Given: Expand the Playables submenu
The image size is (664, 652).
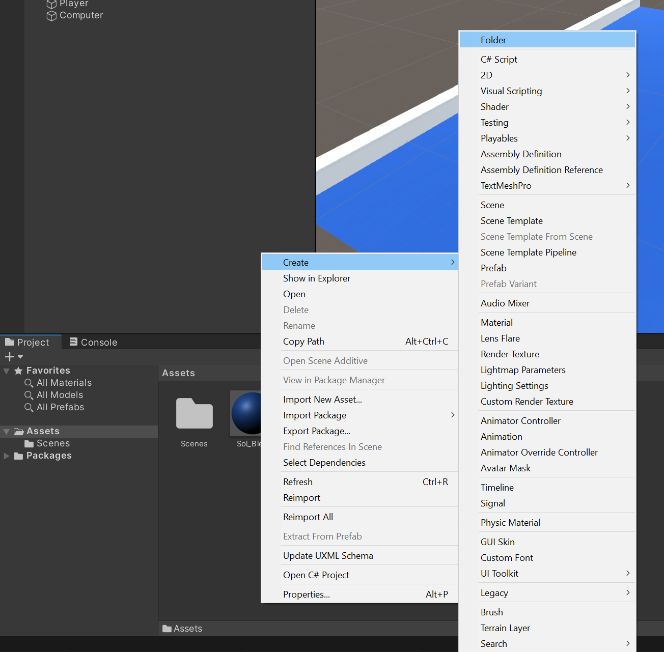Looking at the screenshot, I should pyautogui.click(x=547, y=138).
